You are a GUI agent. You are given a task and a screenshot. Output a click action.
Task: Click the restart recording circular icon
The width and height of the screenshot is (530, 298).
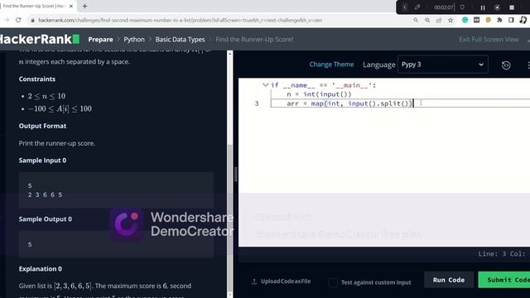click(497, 7)
